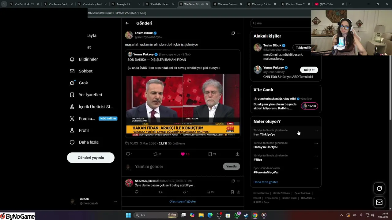Open Sohbet messages in sidebar

(81, 71)
